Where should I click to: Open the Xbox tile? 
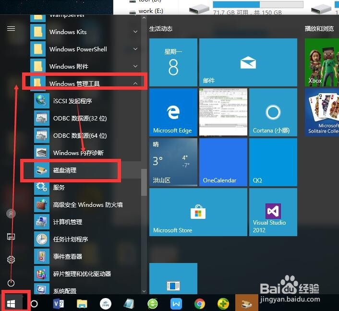coord(322,62)
